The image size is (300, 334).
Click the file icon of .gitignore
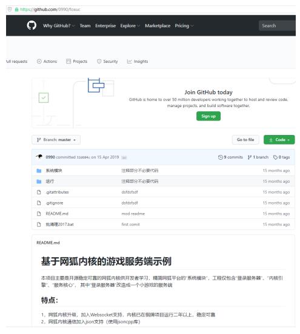point(39,203)
